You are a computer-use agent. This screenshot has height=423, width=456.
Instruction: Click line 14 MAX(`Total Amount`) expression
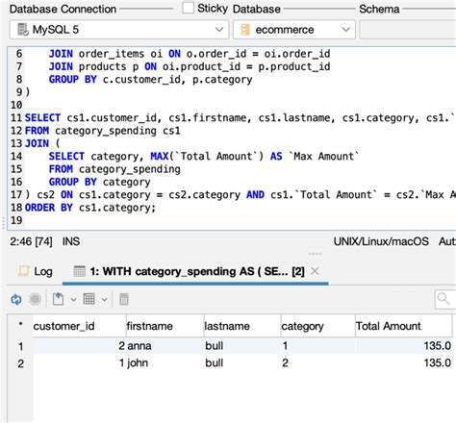207,157
